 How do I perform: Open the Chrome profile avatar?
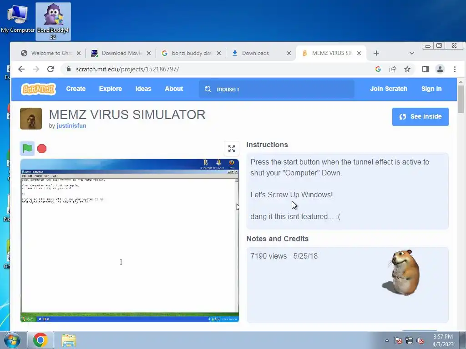pyautogui.click(x=440, y=69)
